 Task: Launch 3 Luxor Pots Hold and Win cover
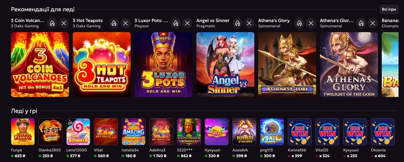[163, 65]
